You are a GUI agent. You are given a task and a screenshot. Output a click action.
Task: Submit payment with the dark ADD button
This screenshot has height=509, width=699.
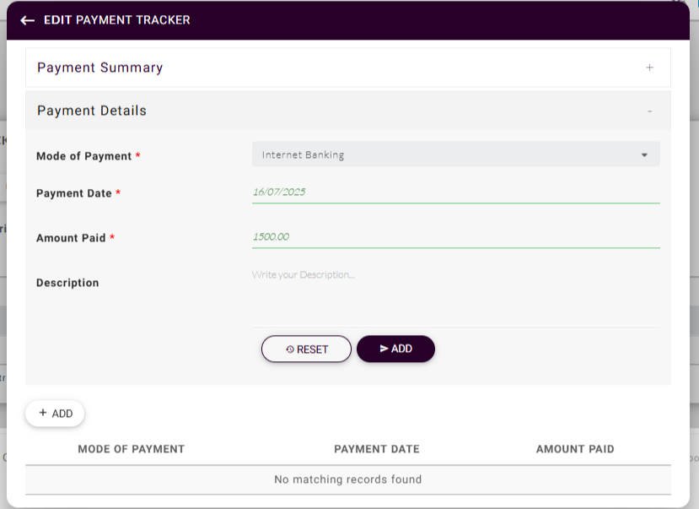point(396,349)
